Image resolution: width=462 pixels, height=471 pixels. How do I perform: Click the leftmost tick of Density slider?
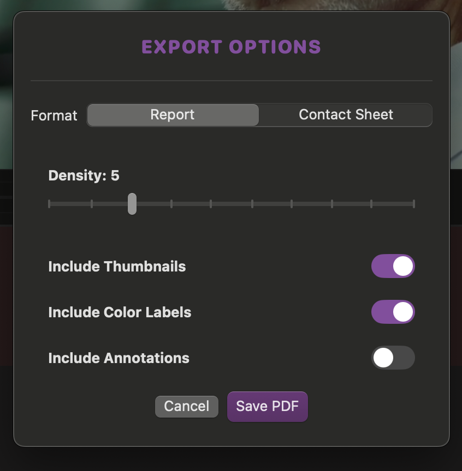(49, 204)
